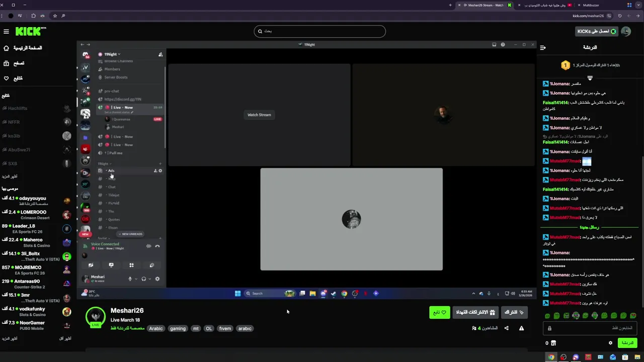The image size is (644, 362).
Task: Open the user avatar menu in header
Action: (626, 31)
